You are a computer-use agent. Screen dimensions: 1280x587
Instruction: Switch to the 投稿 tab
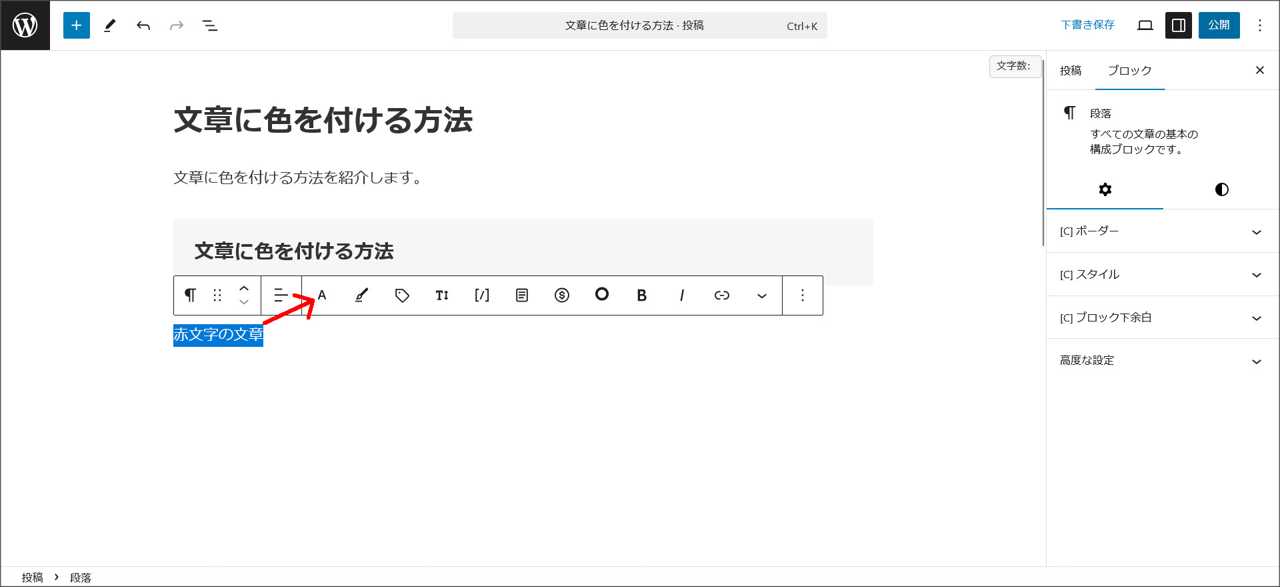coord(1071,71)
